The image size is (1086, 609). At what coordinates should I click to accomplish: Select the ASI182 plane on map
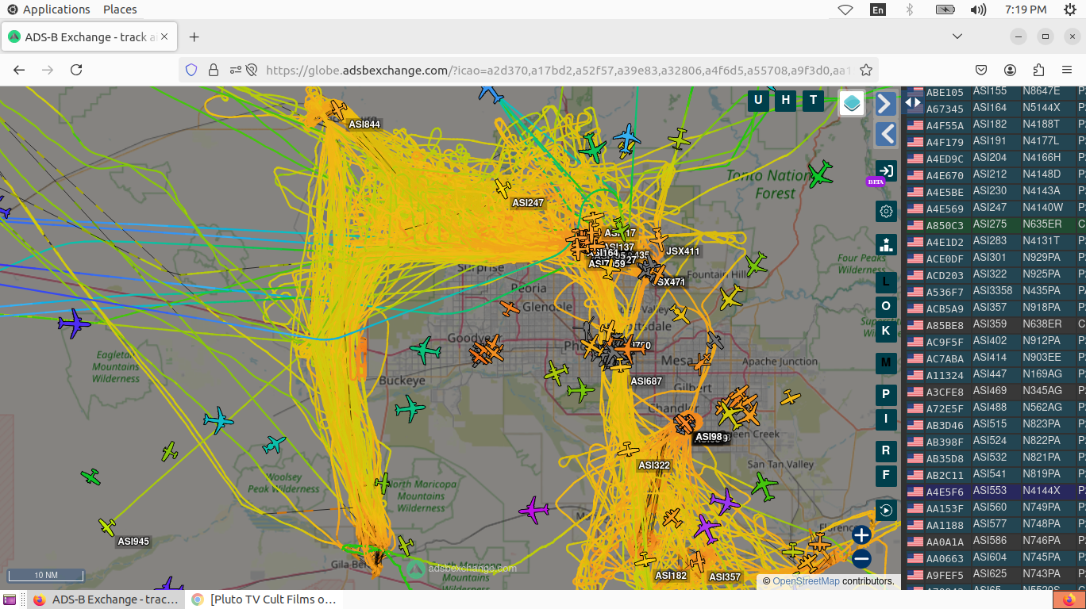[x=645, y=560]
